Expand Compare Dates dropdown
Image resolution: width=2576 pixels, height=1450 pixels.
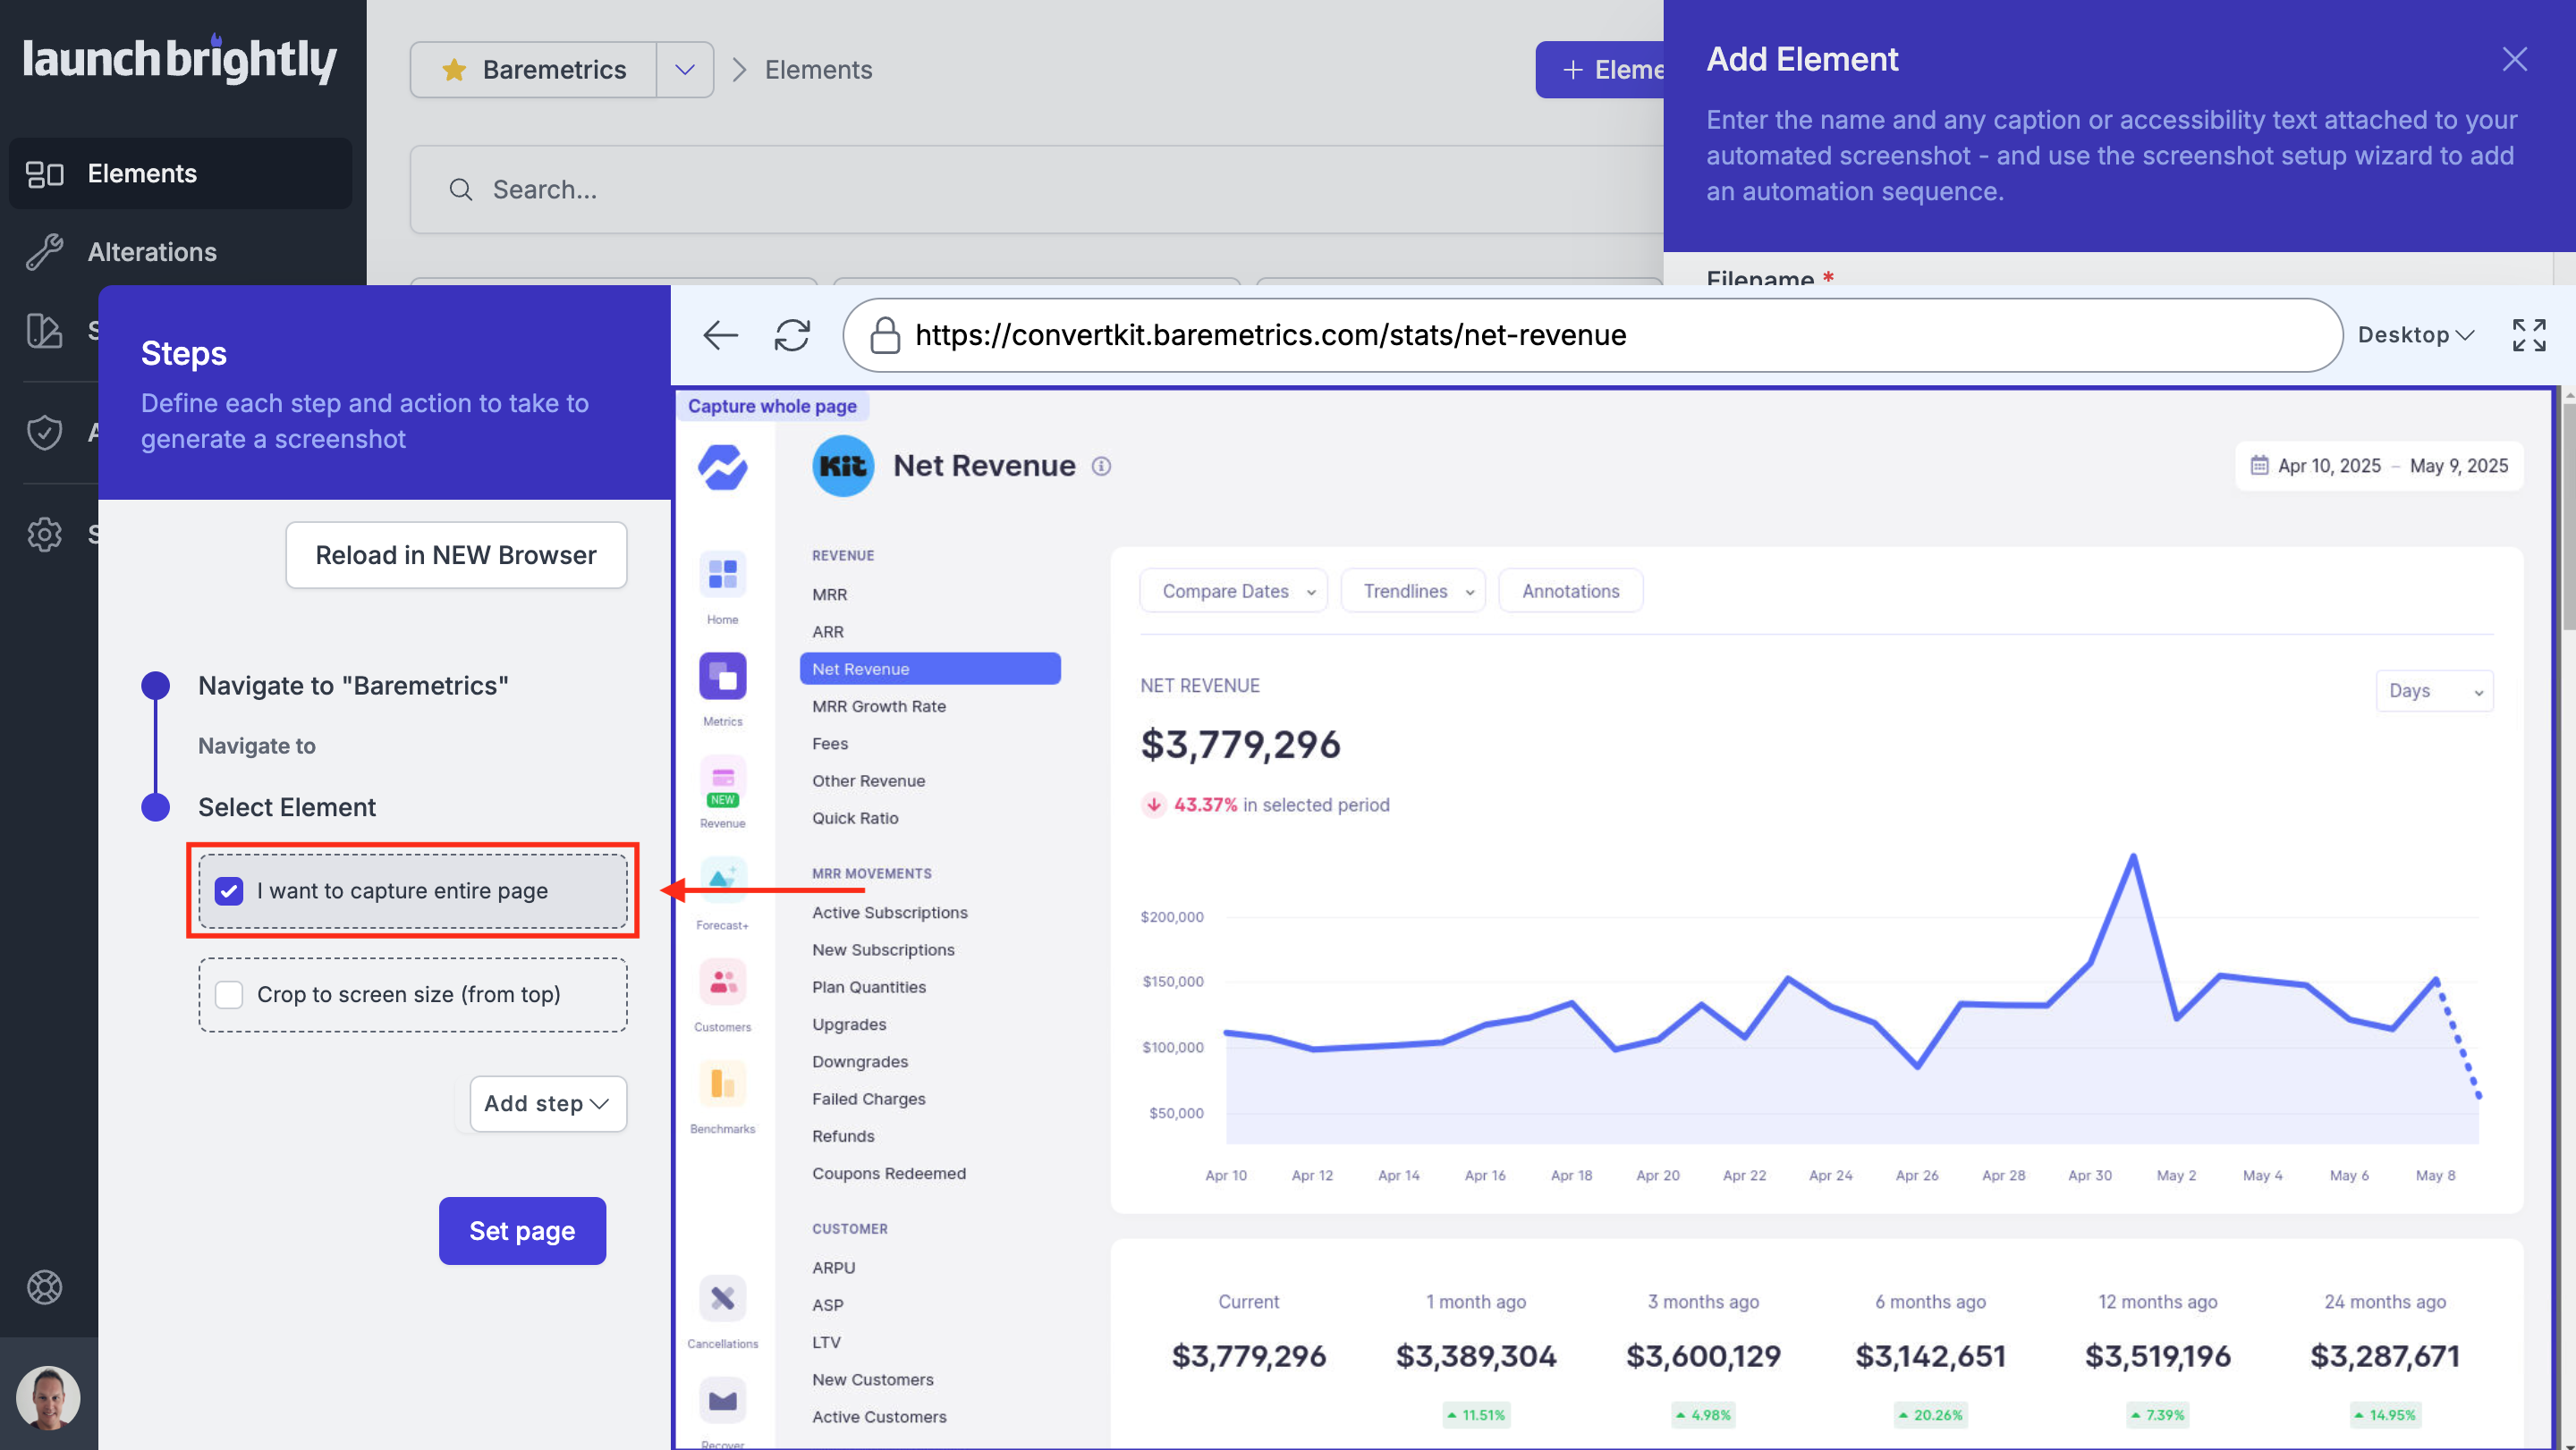(x=1233, y=591)
